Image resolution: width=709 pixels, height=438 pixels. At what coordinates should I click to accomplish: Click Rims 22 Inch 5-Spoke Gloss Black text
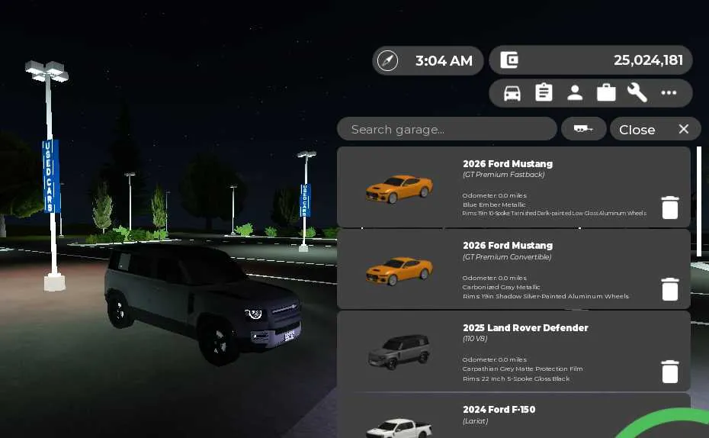tap(516, 378)
